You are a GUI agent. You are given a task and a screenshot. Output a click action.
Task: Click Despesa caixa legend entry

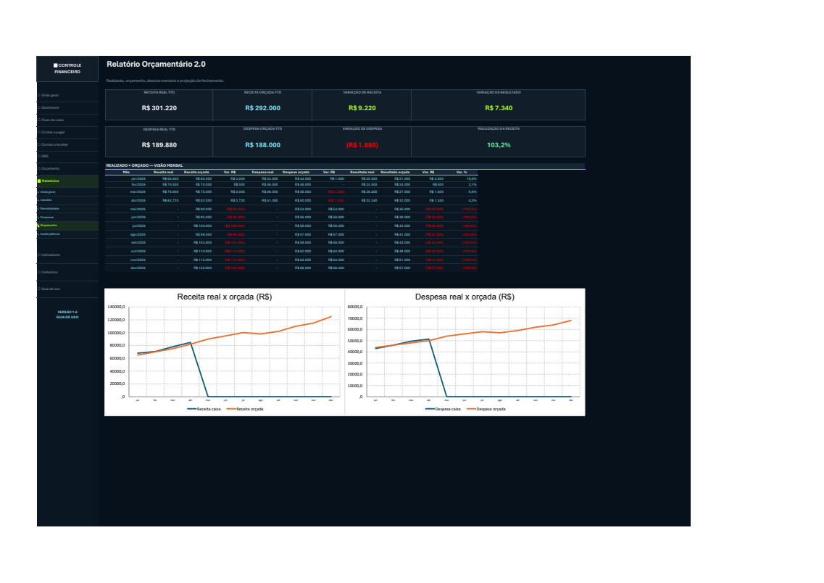tap(443, 409)
